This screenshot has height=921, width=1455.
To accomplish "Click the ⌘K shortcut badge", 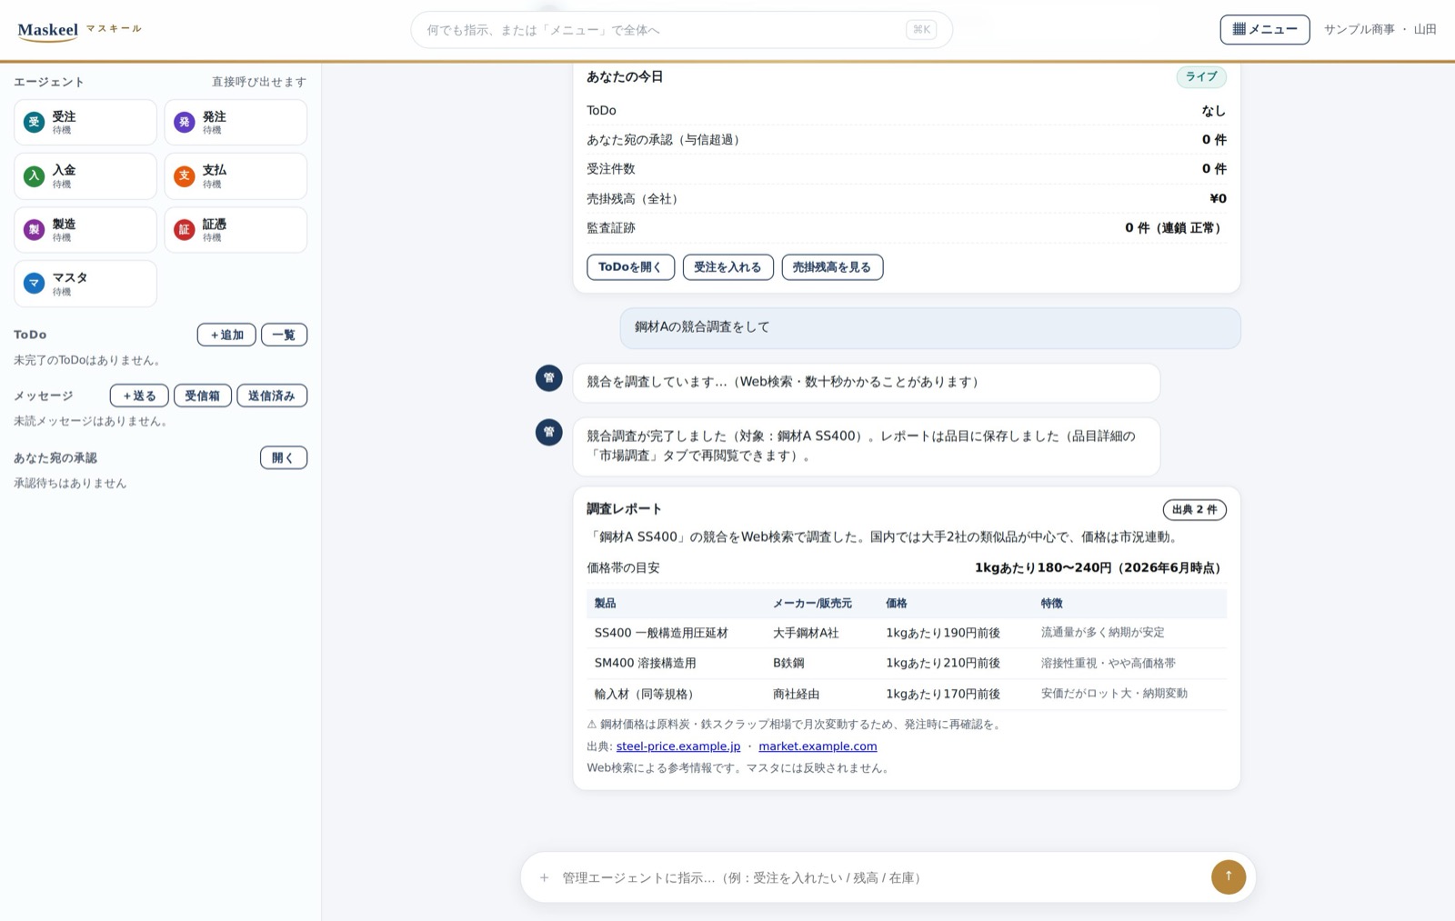I will point(921,30).
